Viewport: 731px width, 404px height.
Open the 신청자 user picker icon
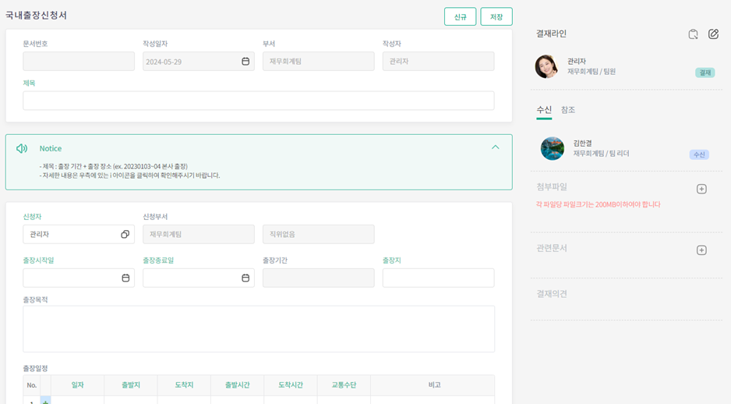[125, 234]
